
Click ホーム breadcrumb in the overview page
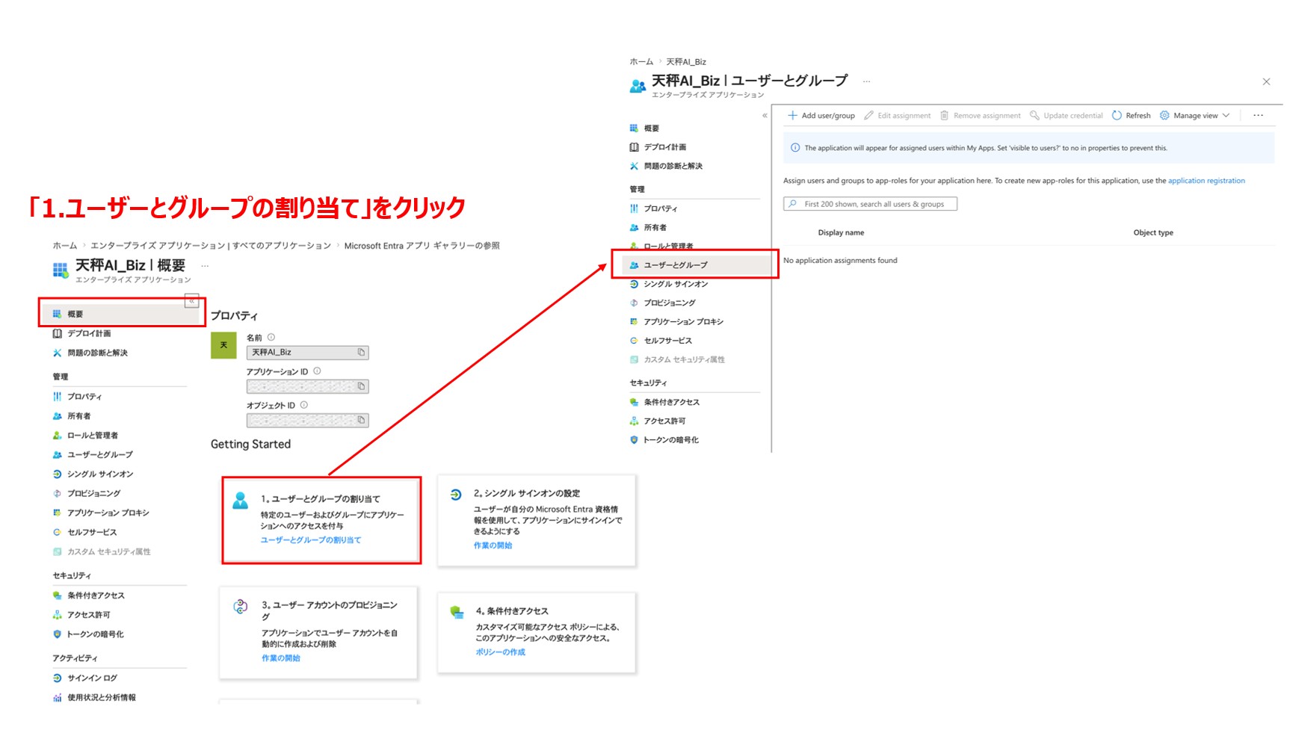pyautogui.click(x=64, y=246)
